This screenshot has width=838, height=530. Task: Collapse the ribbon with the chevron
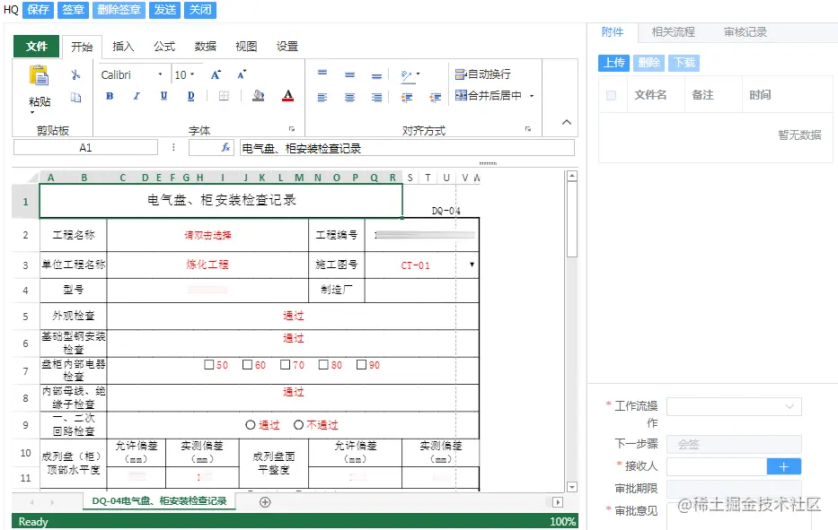tap(567, 122)
